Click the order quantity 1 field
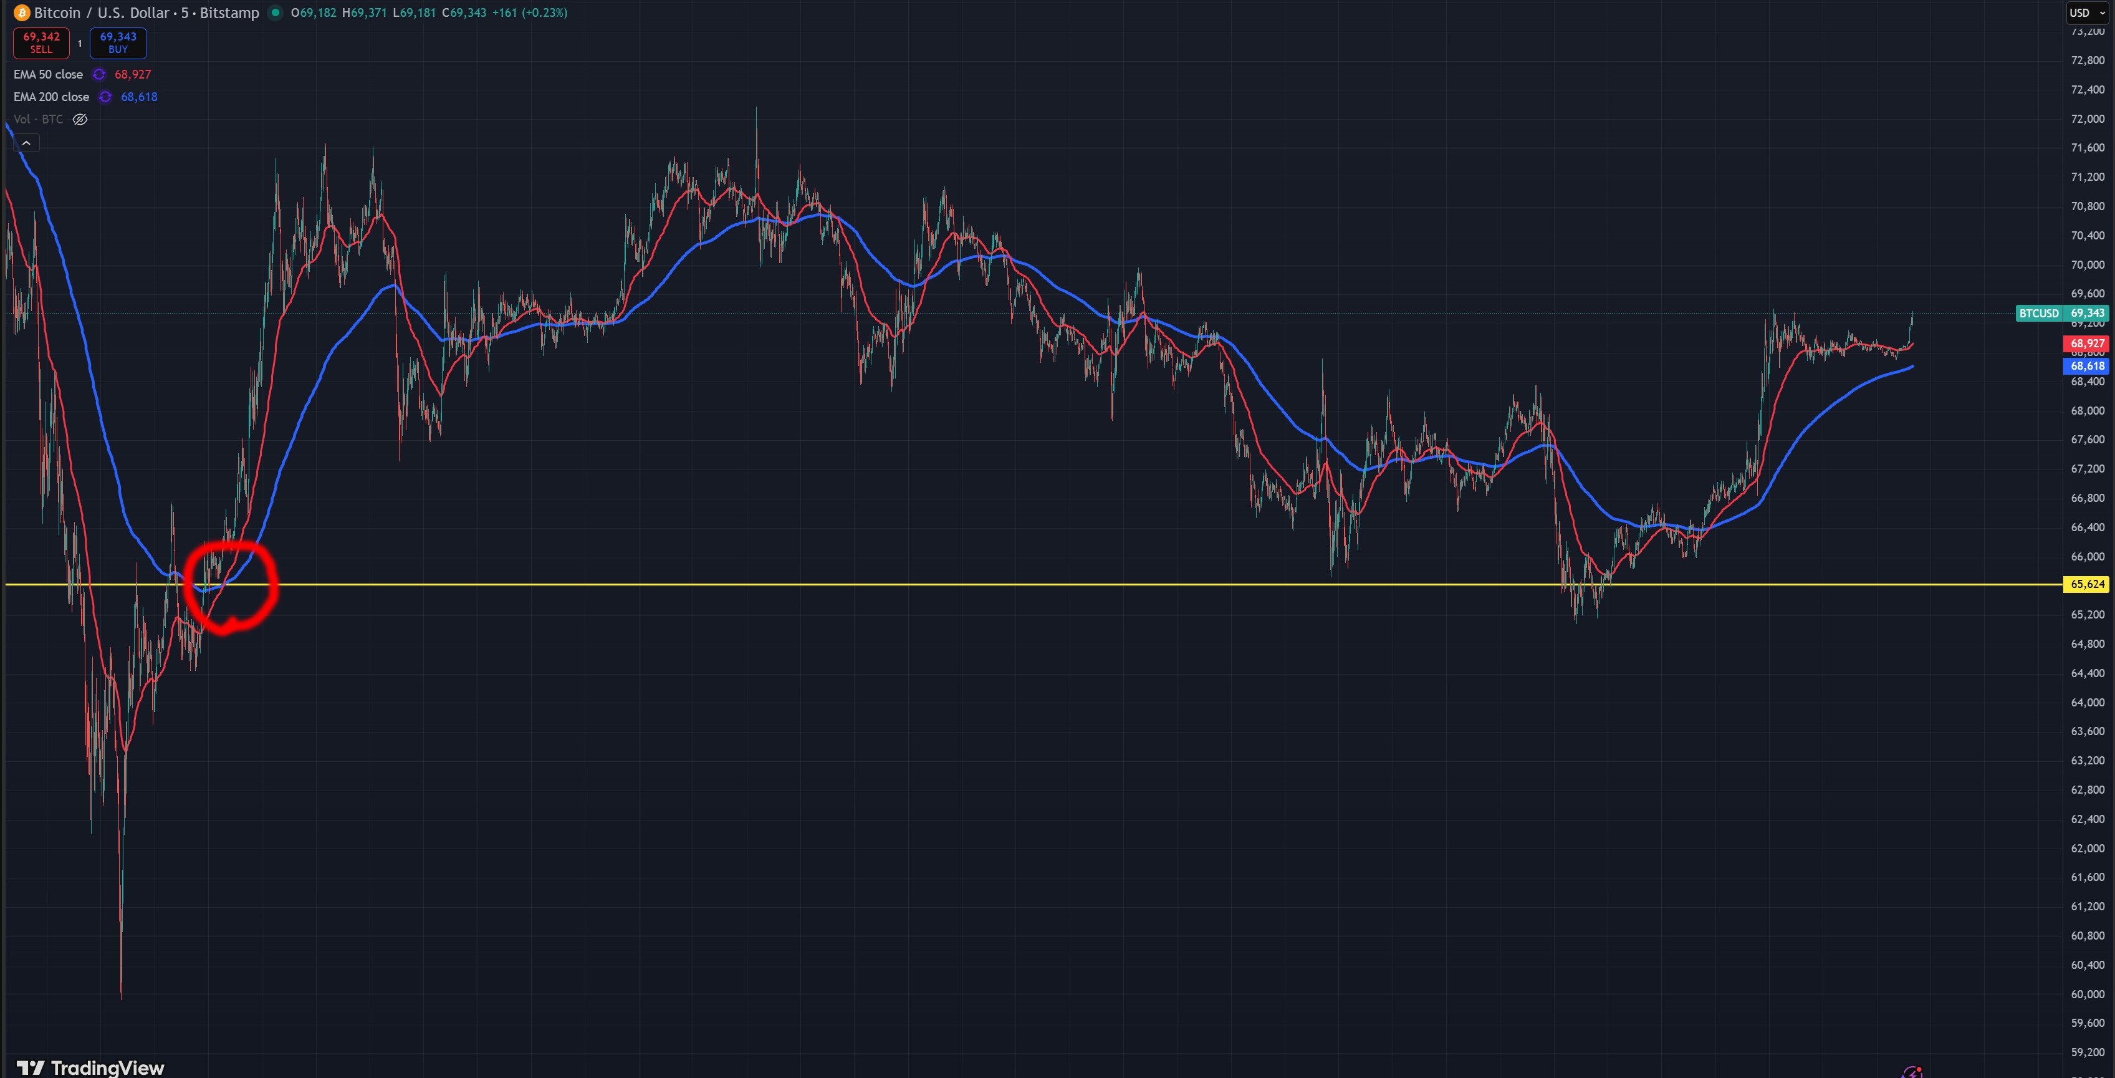Viewport: 2115px width, 1078px height. (x=80, y=42)
